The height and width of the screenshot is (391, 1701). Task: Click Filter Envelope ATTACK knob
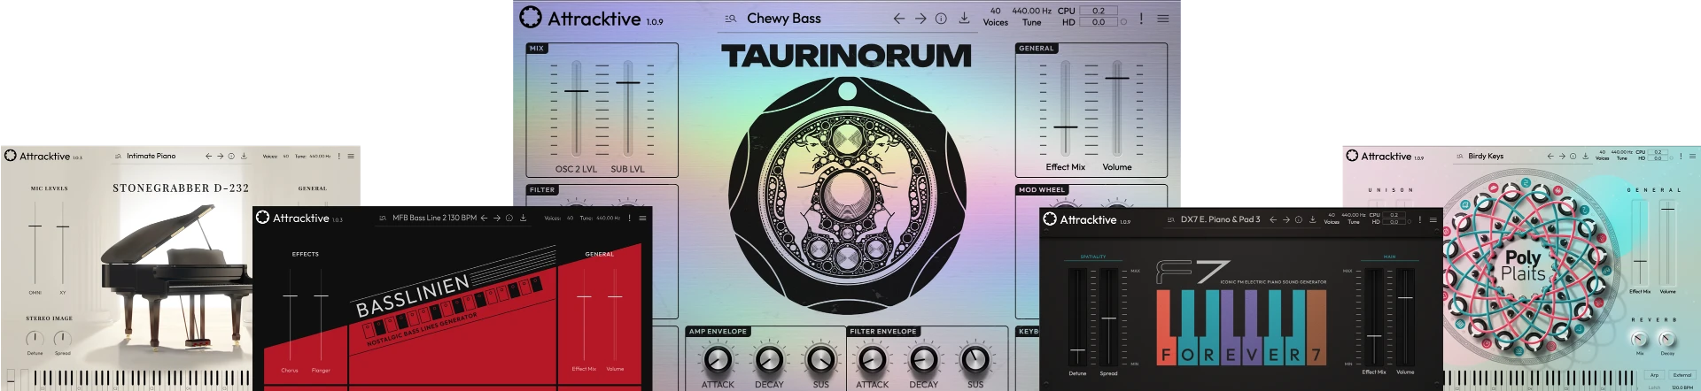pyautogui.click(x=872, y=360)
